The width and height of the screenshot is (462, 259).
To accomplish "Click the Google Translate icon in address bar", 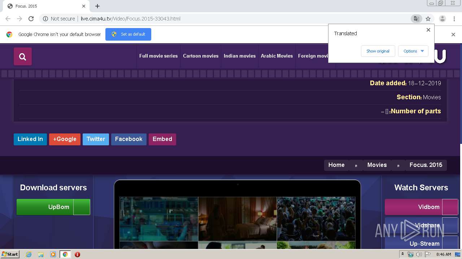I will point(416,19).
